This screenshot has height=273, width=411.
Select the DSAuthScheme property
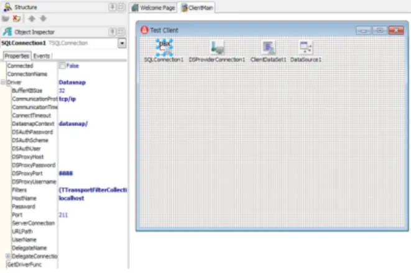tap(30, 140)
